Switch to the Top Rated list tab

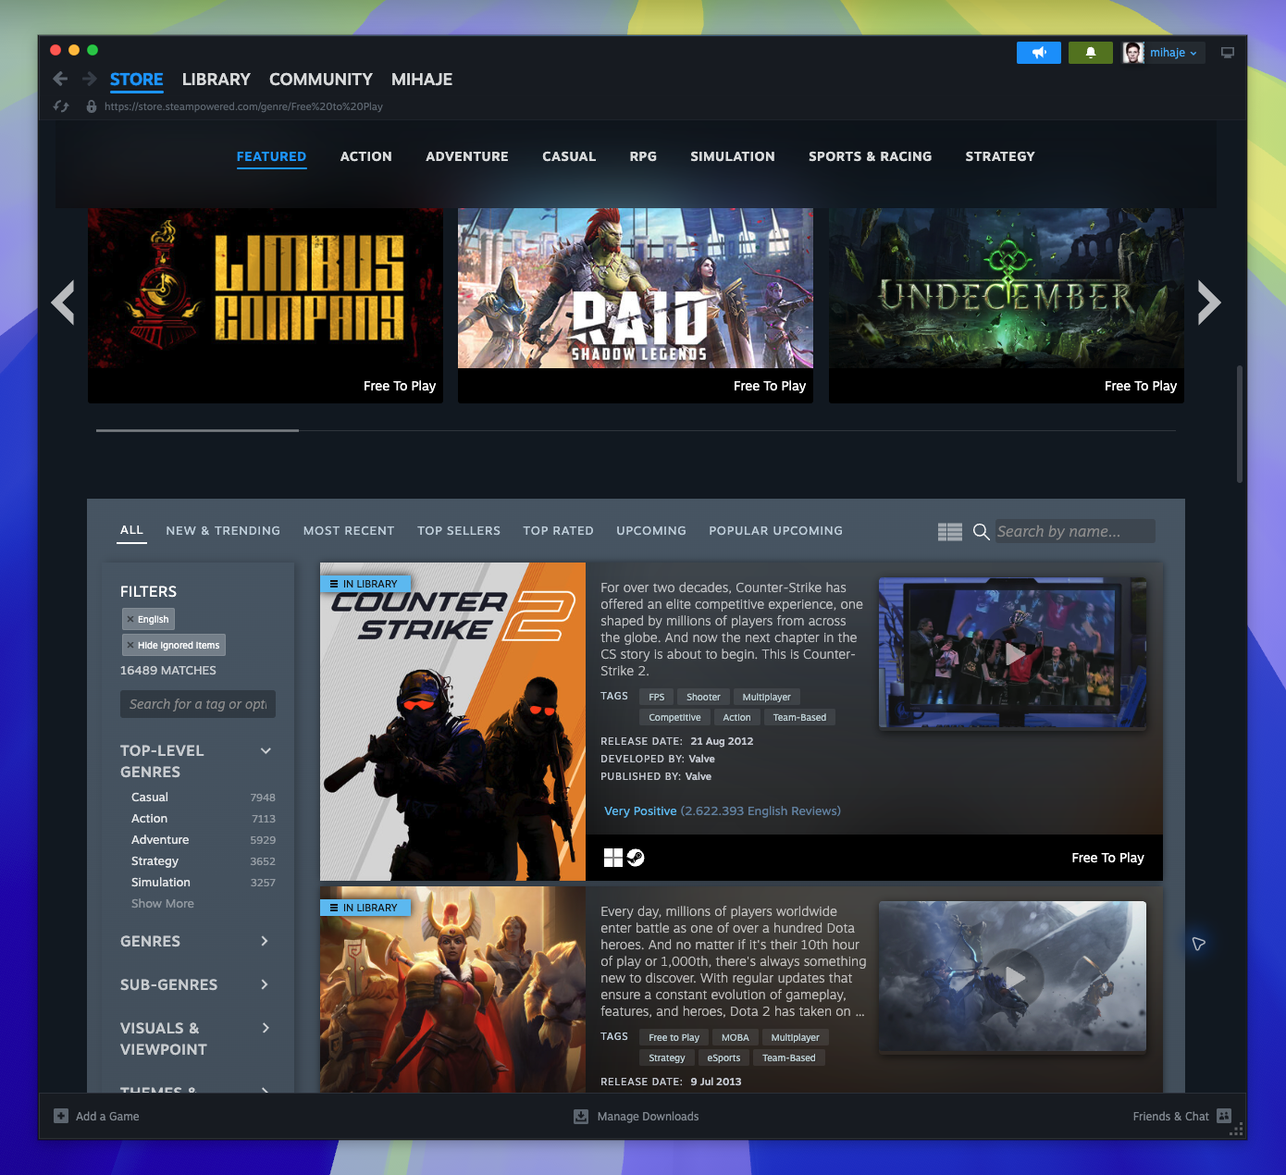point(558,530)
